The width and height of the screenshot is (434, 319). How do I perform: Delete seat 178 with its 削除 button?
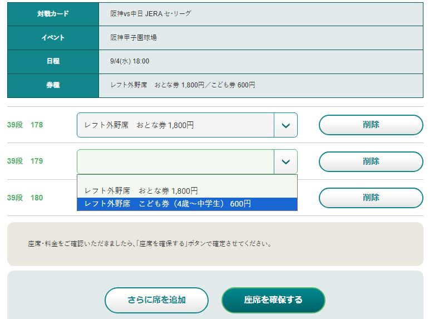(371, 125)
